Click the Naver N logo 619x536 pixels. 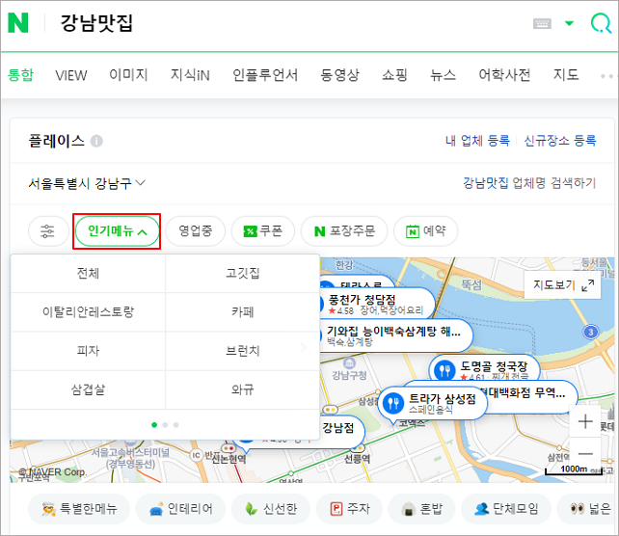(18, 22)
